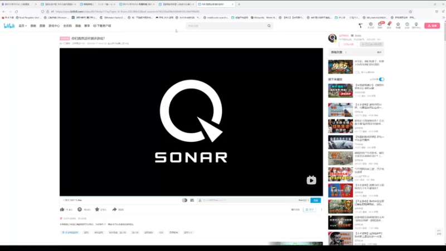This screenshot has width=446, height=251.
Task: Click the uploader's round avatar
Action: pos(332,38)
